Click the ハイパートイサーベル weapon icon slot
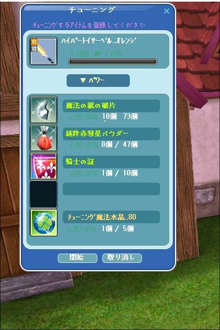This screenshot has width=220, height=330. (43, 51)
